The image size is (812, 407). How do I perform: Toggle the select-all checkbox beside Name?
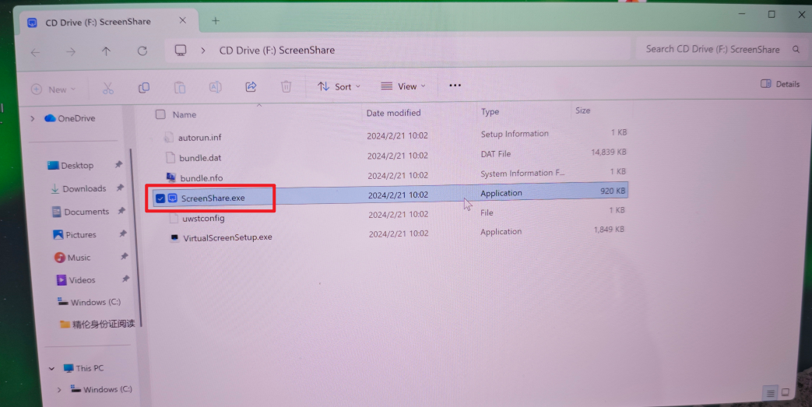pos(160,114)
